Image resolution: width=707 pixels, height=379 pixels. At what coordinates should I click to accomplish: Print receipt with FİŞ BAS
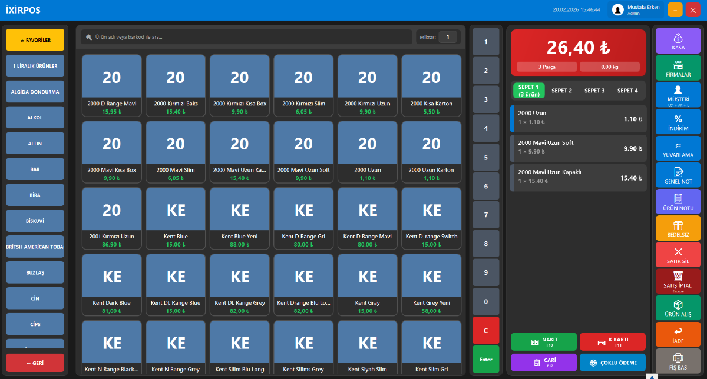(678, 361)
